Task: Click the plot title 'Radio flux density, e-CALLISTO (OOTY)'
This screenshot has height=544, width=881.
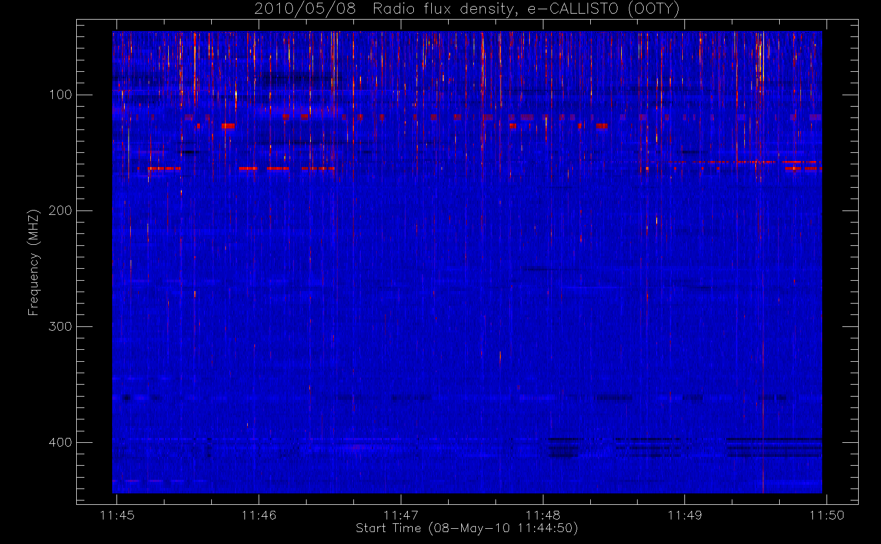Action: 526,9
